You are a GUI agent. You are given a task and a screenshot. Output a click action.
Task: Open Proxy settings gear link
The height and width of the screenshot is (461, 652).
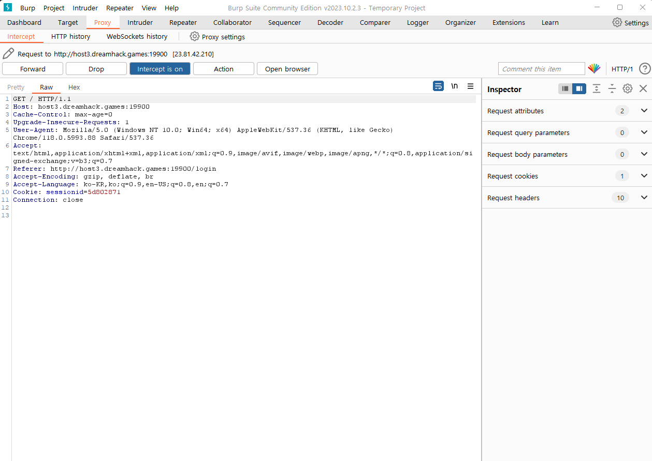point(217,37)
